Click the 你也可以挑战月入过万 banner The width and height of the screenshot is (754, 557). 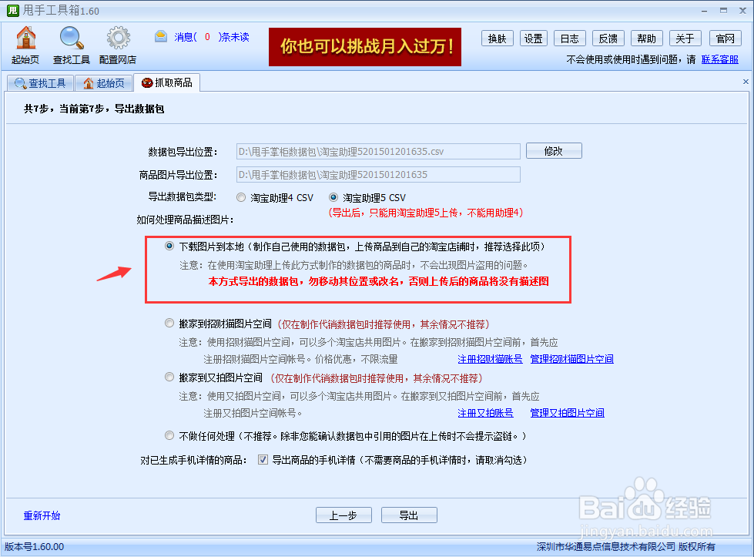[x=364, y=47]
